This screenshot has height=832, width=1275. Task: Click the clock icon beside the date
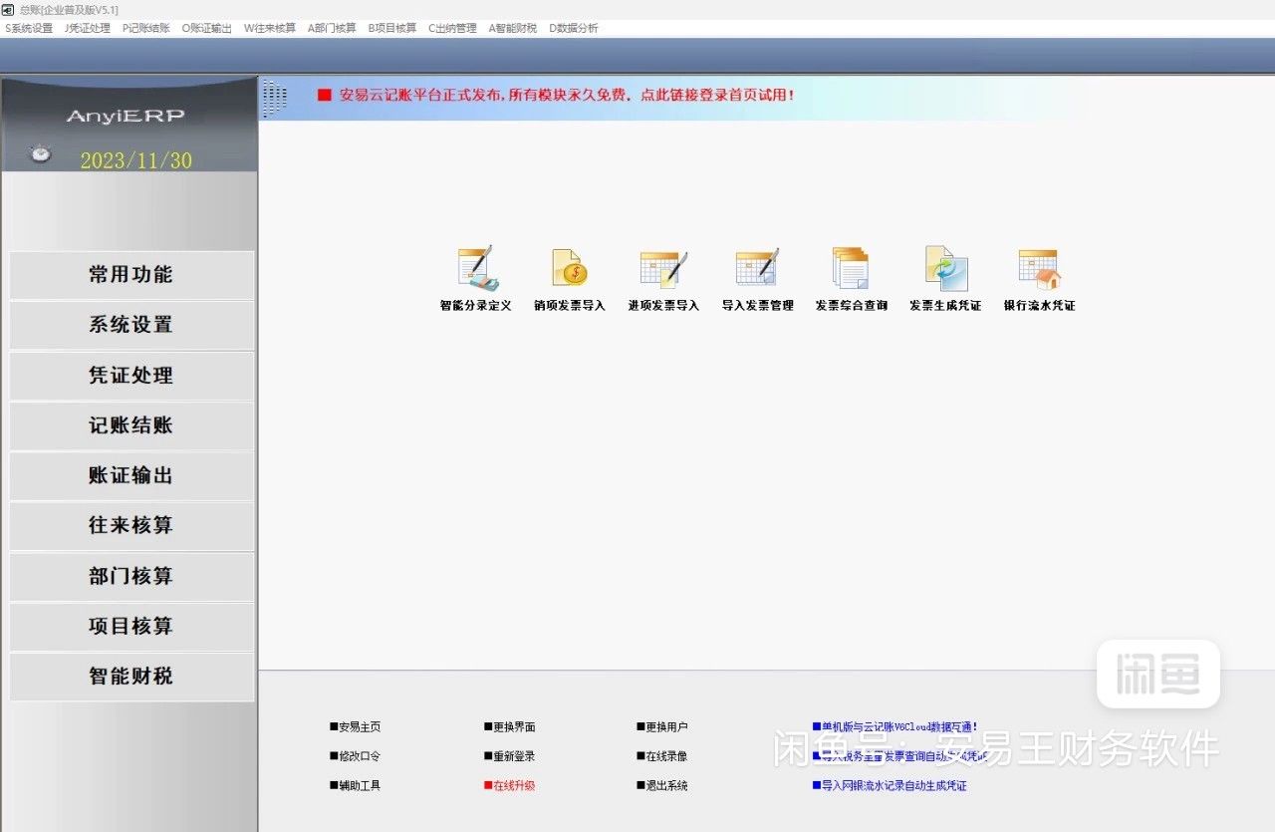[x=38, y=154]
